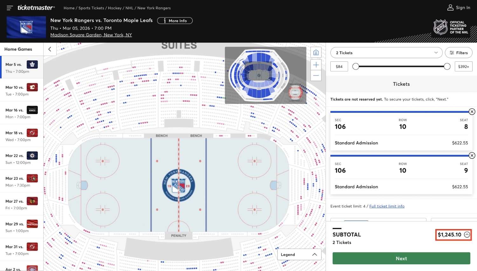Click the Blackhawks team logo for Mar 27
The image size is (477, 271).
coord(32,201)
